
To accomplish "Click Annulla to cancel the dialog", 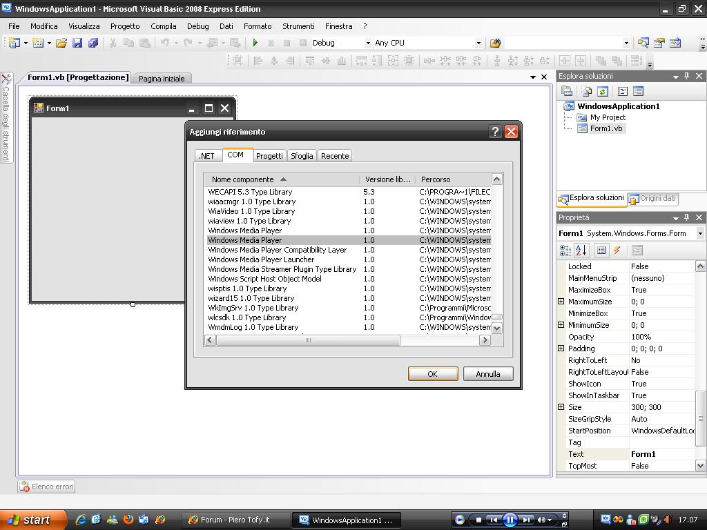I will pyautogui.click(x=488, y=373).
